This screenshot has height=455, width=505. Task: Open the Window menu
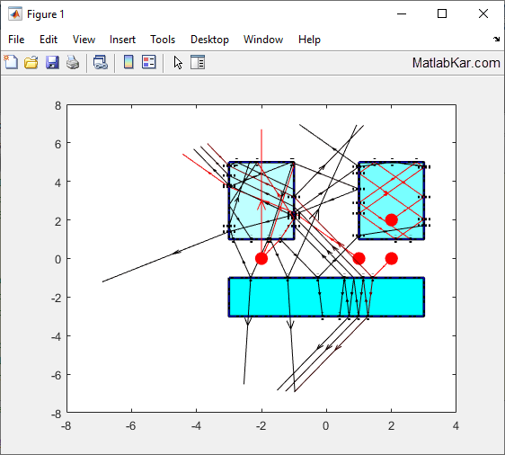click(263, 40)
